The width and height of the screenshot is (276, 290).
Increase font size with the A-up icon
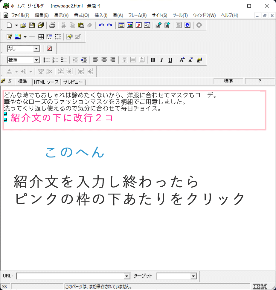click(182, 60)
